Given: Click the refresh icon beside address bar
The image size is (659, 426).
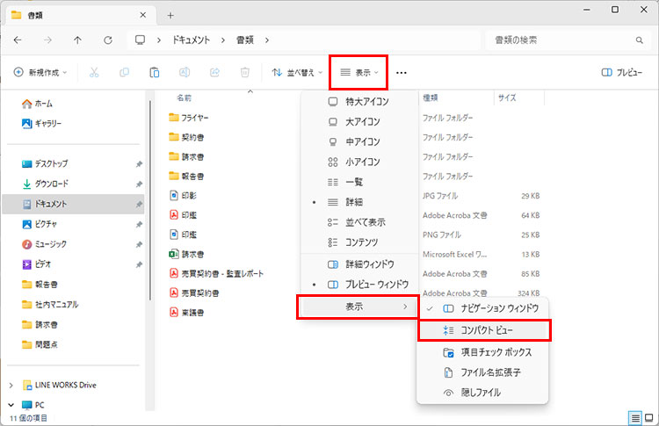Looking at the screenshot, I should pyautogui.click(x=107, y=40).
